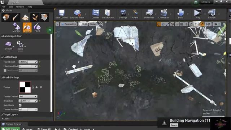Open the Help menu
Viewport: 231px width, 130px height.
(x=30, y=7)
